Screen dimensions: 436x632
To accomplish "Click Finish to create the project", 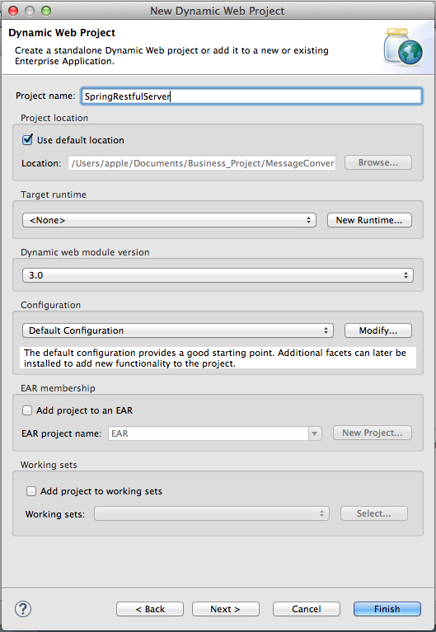I will click(387, 609).
